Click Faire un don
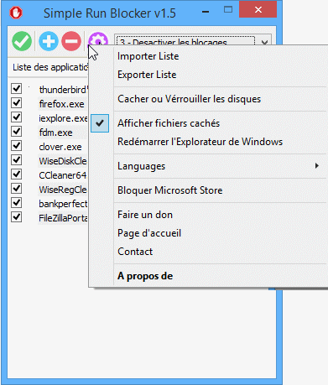The image size is (328, 385). (145, 215)
